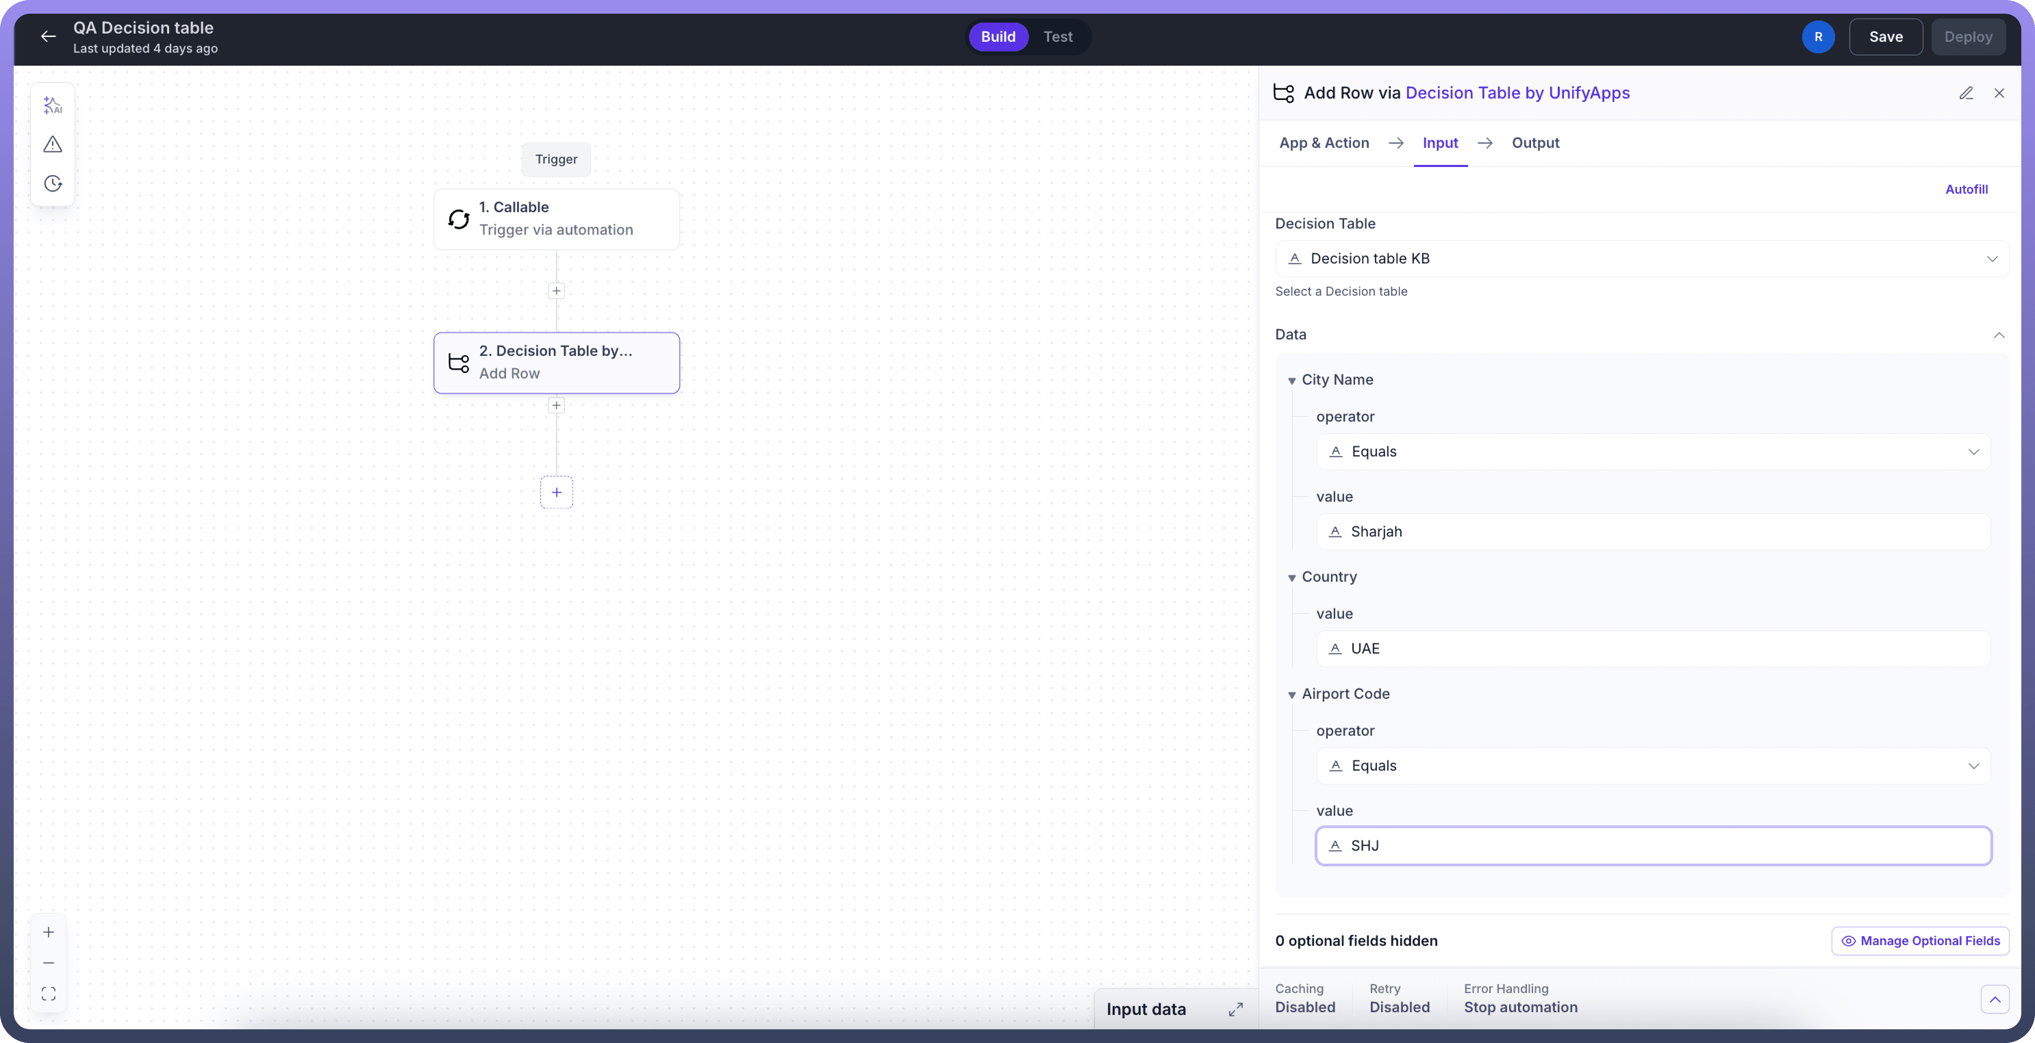The image size is (2035, 1043).
Task: Click the back arrow beside QA Decision table
Action: pyautogui.click(x=48, y=36)
